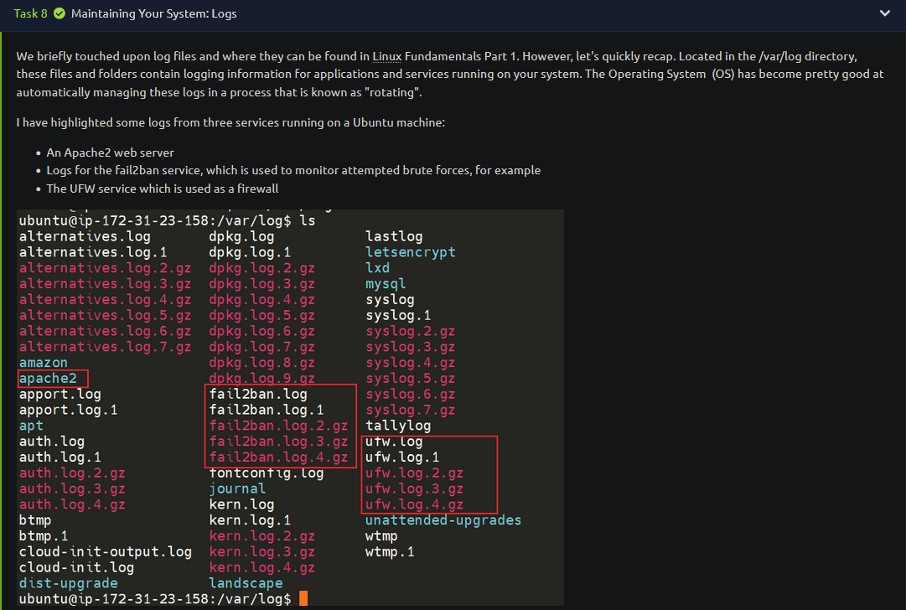Click fail2ban.log.1 in terminal listing
Screen dimensions: 906x610
pos(267,410)
